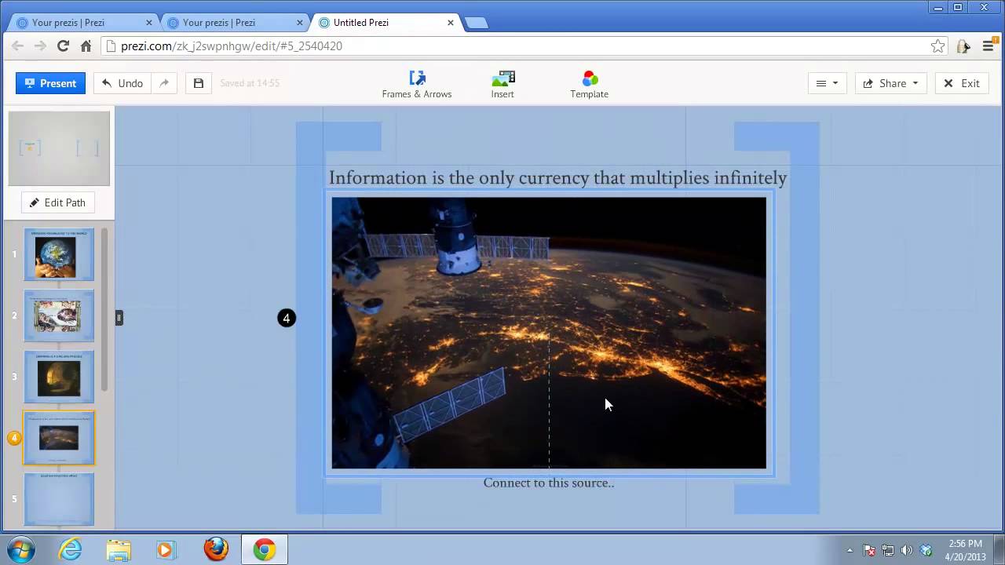Select path step 2 thumbnail

[x=59, y=315]
